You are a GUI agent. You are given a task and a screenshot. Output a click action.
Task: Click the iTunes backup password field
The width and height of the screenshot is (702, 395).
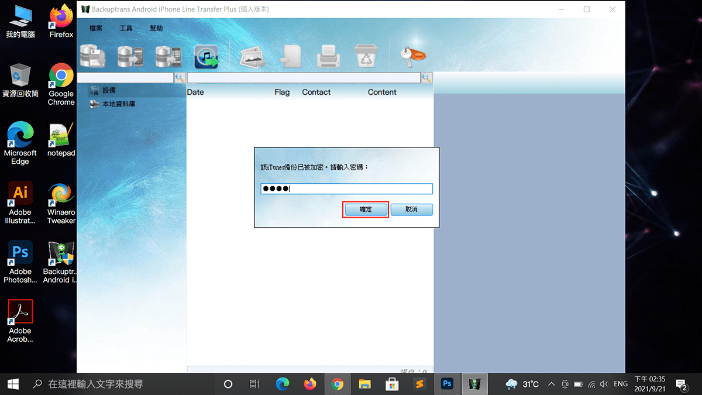click(346, 188)
